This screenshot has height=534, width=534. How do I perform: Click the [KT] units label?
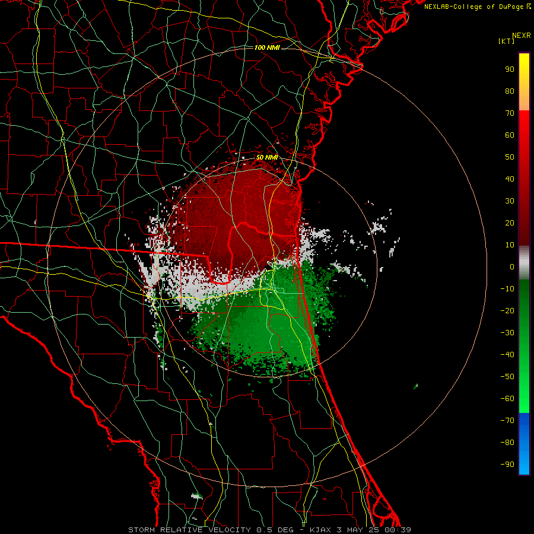[506, 41]
